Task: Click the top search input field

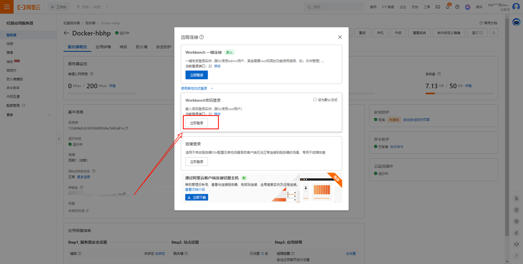Action: point(334,7)
